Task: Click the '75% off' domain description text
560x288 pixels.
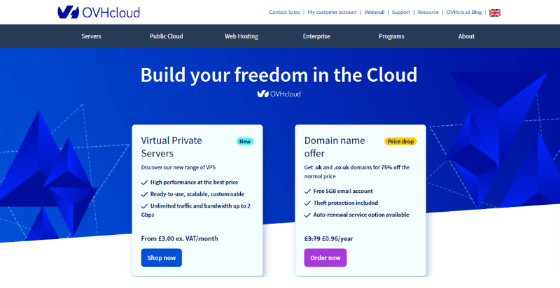Action: point(357,171)
